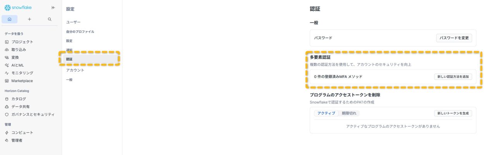Open モニタリング in the sidebar
This screenshot has height=155, width=496.
point(22,73)
